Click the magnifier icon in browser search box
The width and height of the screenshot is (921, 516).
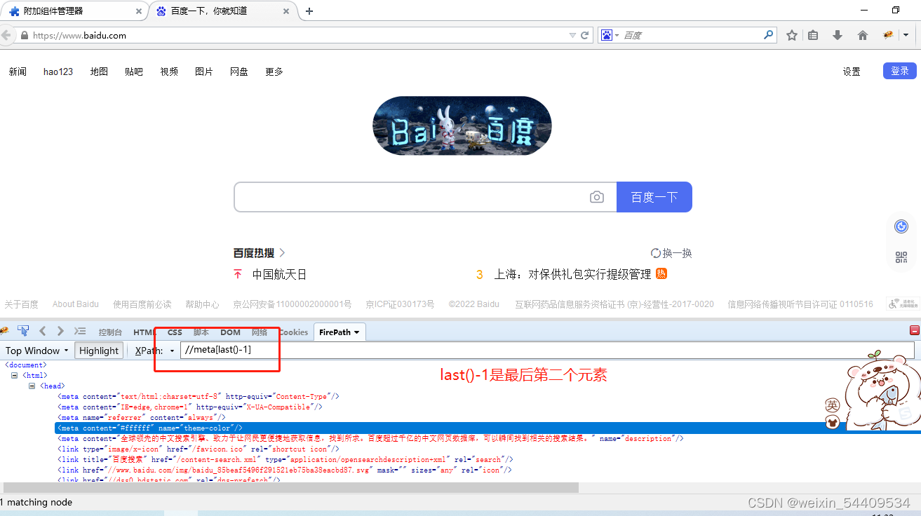[x=769, y=34]
